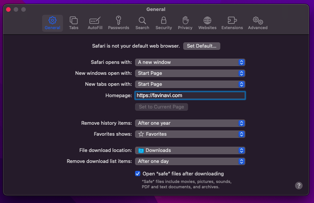Click the "Remove history items:" label

point(107,123)
